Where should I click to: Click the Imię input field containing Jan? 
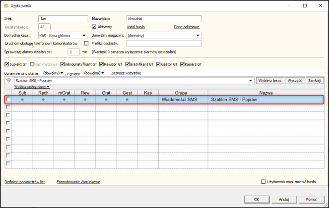tap(63, 19)
